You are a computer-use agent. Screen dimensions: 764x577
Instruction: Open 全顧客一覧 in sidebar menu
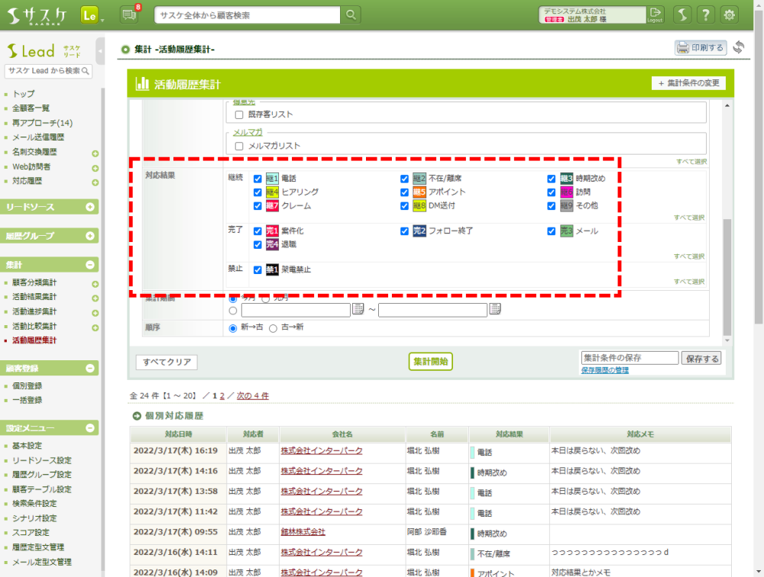(31, 108)
